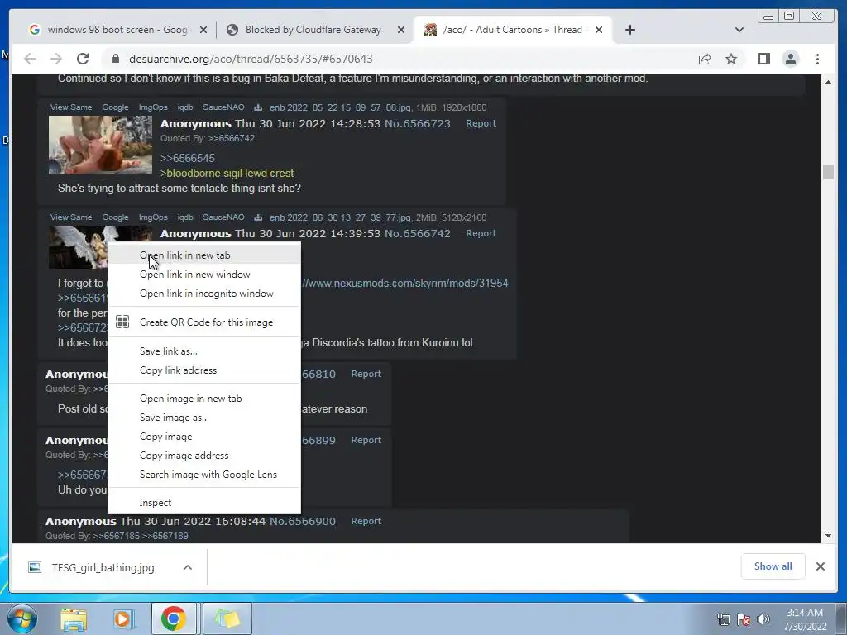The height and width of the screenshot is (635, 847).
Task: Open the nexusmods.com skyrim mods link
Action: 405,284
